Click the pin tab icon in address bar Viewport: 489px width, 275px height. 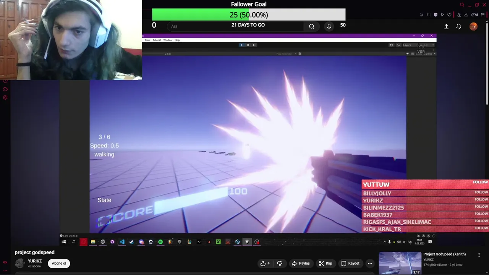pos(422,15)
